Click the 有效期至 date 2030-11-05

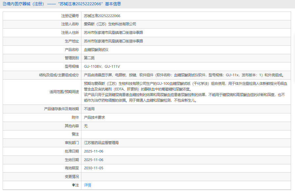pos(94,168)
